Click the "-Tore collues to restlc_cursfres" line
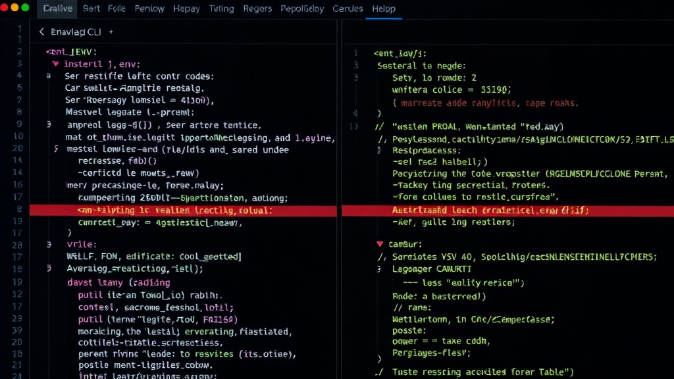 coord(475,197)
